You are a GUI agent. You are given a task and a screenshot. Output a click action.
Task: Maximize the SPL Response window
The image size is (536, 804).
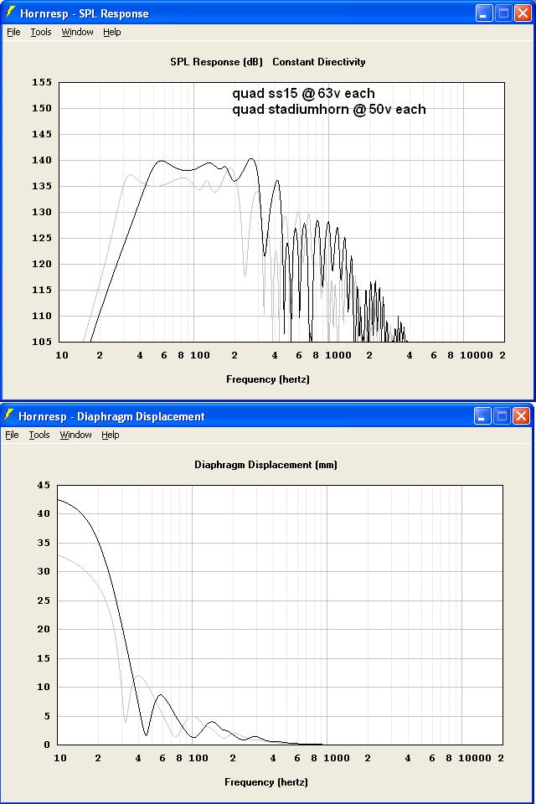[x=503, y=13]
